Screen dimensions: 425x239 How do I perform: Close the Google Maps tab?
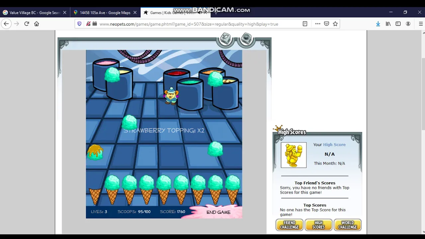point(135,13)
